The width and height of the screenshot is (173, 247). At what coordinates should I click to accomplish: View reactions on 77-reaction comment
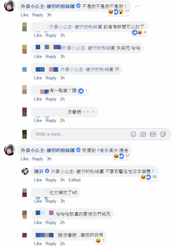click(119, 12)
